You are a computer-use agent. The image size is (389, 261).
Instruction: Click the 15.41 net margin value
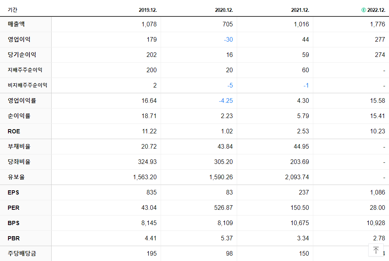pos(378,116)
